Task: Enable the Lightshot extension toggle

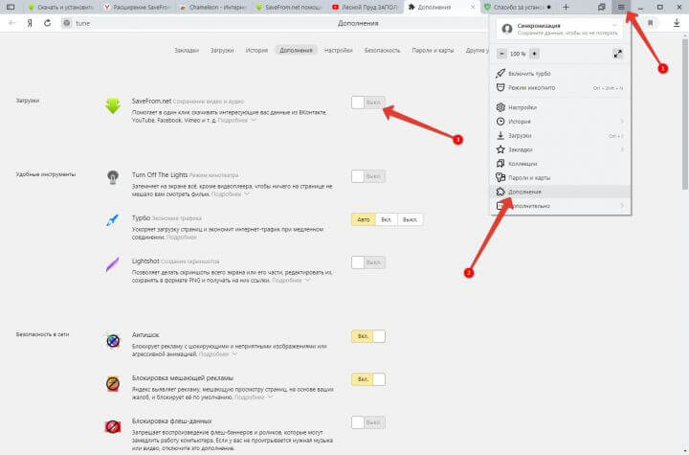Action: 368,262
